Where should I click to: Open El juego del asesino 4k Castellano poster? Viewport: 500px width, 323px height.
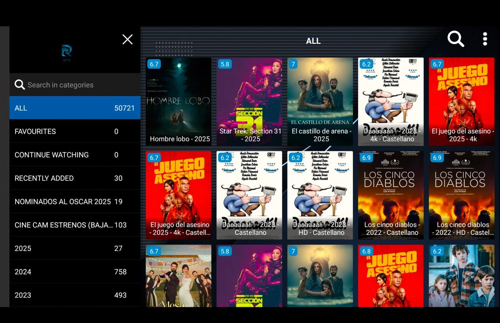179,195
